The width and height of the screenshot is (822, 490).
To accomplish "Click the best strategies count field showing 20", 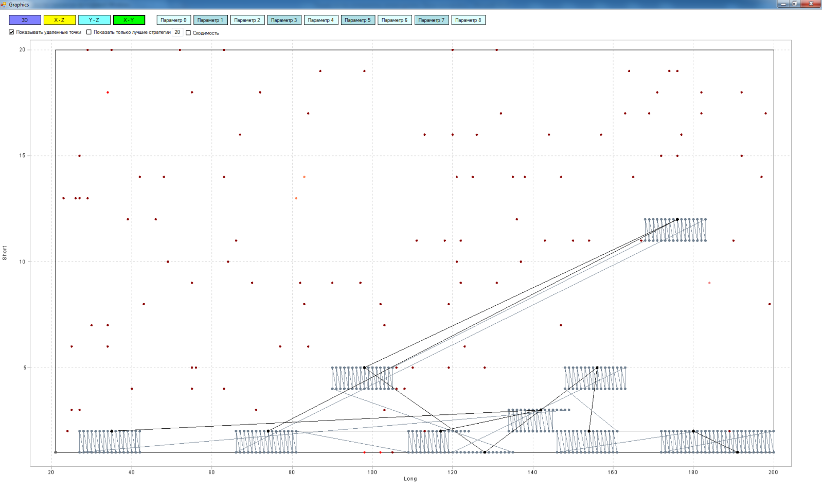I will click(177, 32).
